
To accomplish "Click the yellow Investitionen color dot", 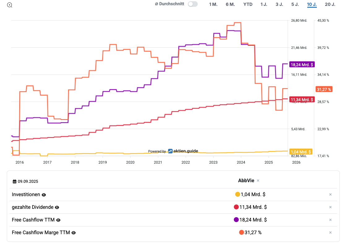I will point(237,194).
